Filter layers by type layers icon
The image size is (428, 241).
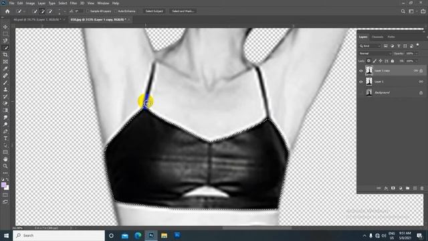click(x=399, y=46)
